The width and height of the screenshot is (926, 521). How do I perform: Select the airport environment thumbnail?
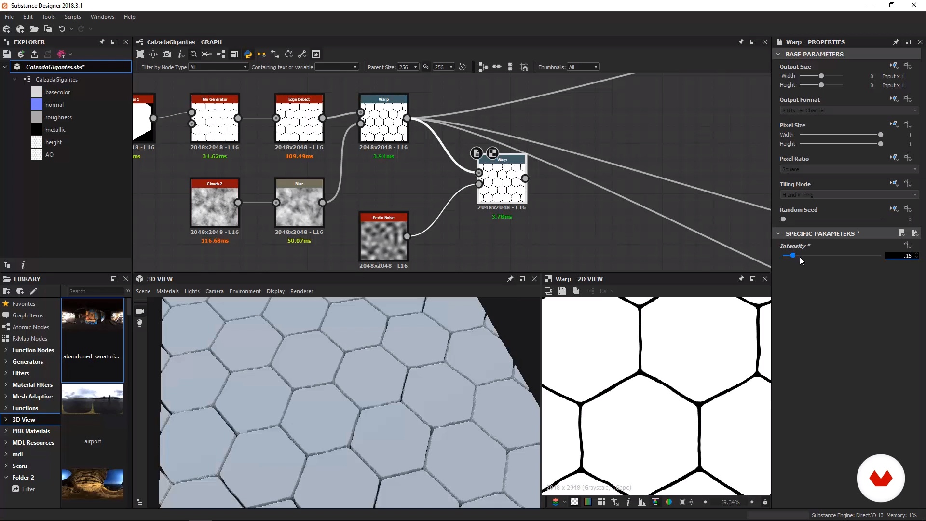93,399
